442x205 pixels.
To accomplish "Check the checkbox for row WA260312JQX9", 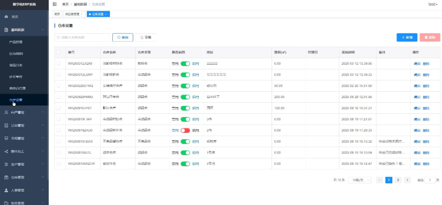I will coord(58,63).
